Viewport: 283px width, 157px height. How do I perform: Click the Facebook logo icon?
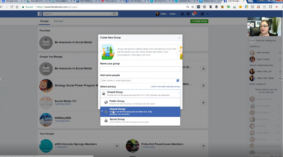pos(40,14)
